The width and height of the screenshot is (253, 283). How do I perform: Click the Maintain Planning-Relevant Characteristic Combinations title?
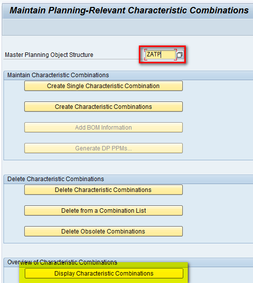pyautogui.click(x=129, y=10)
